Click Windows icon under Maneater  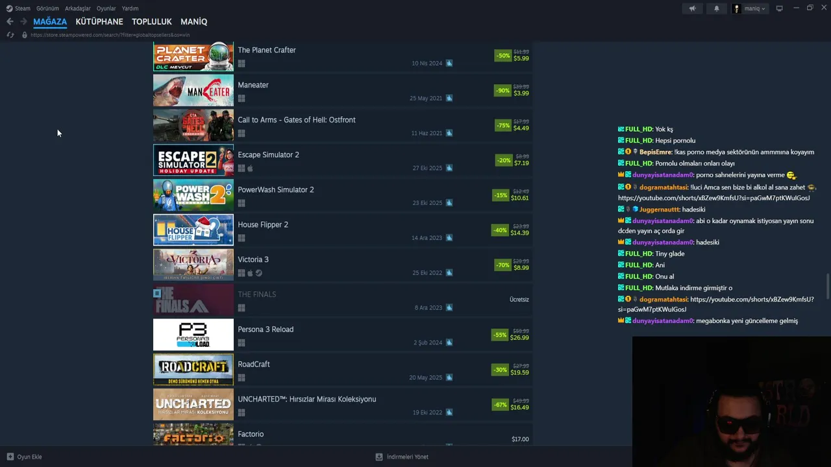point(242,99)
